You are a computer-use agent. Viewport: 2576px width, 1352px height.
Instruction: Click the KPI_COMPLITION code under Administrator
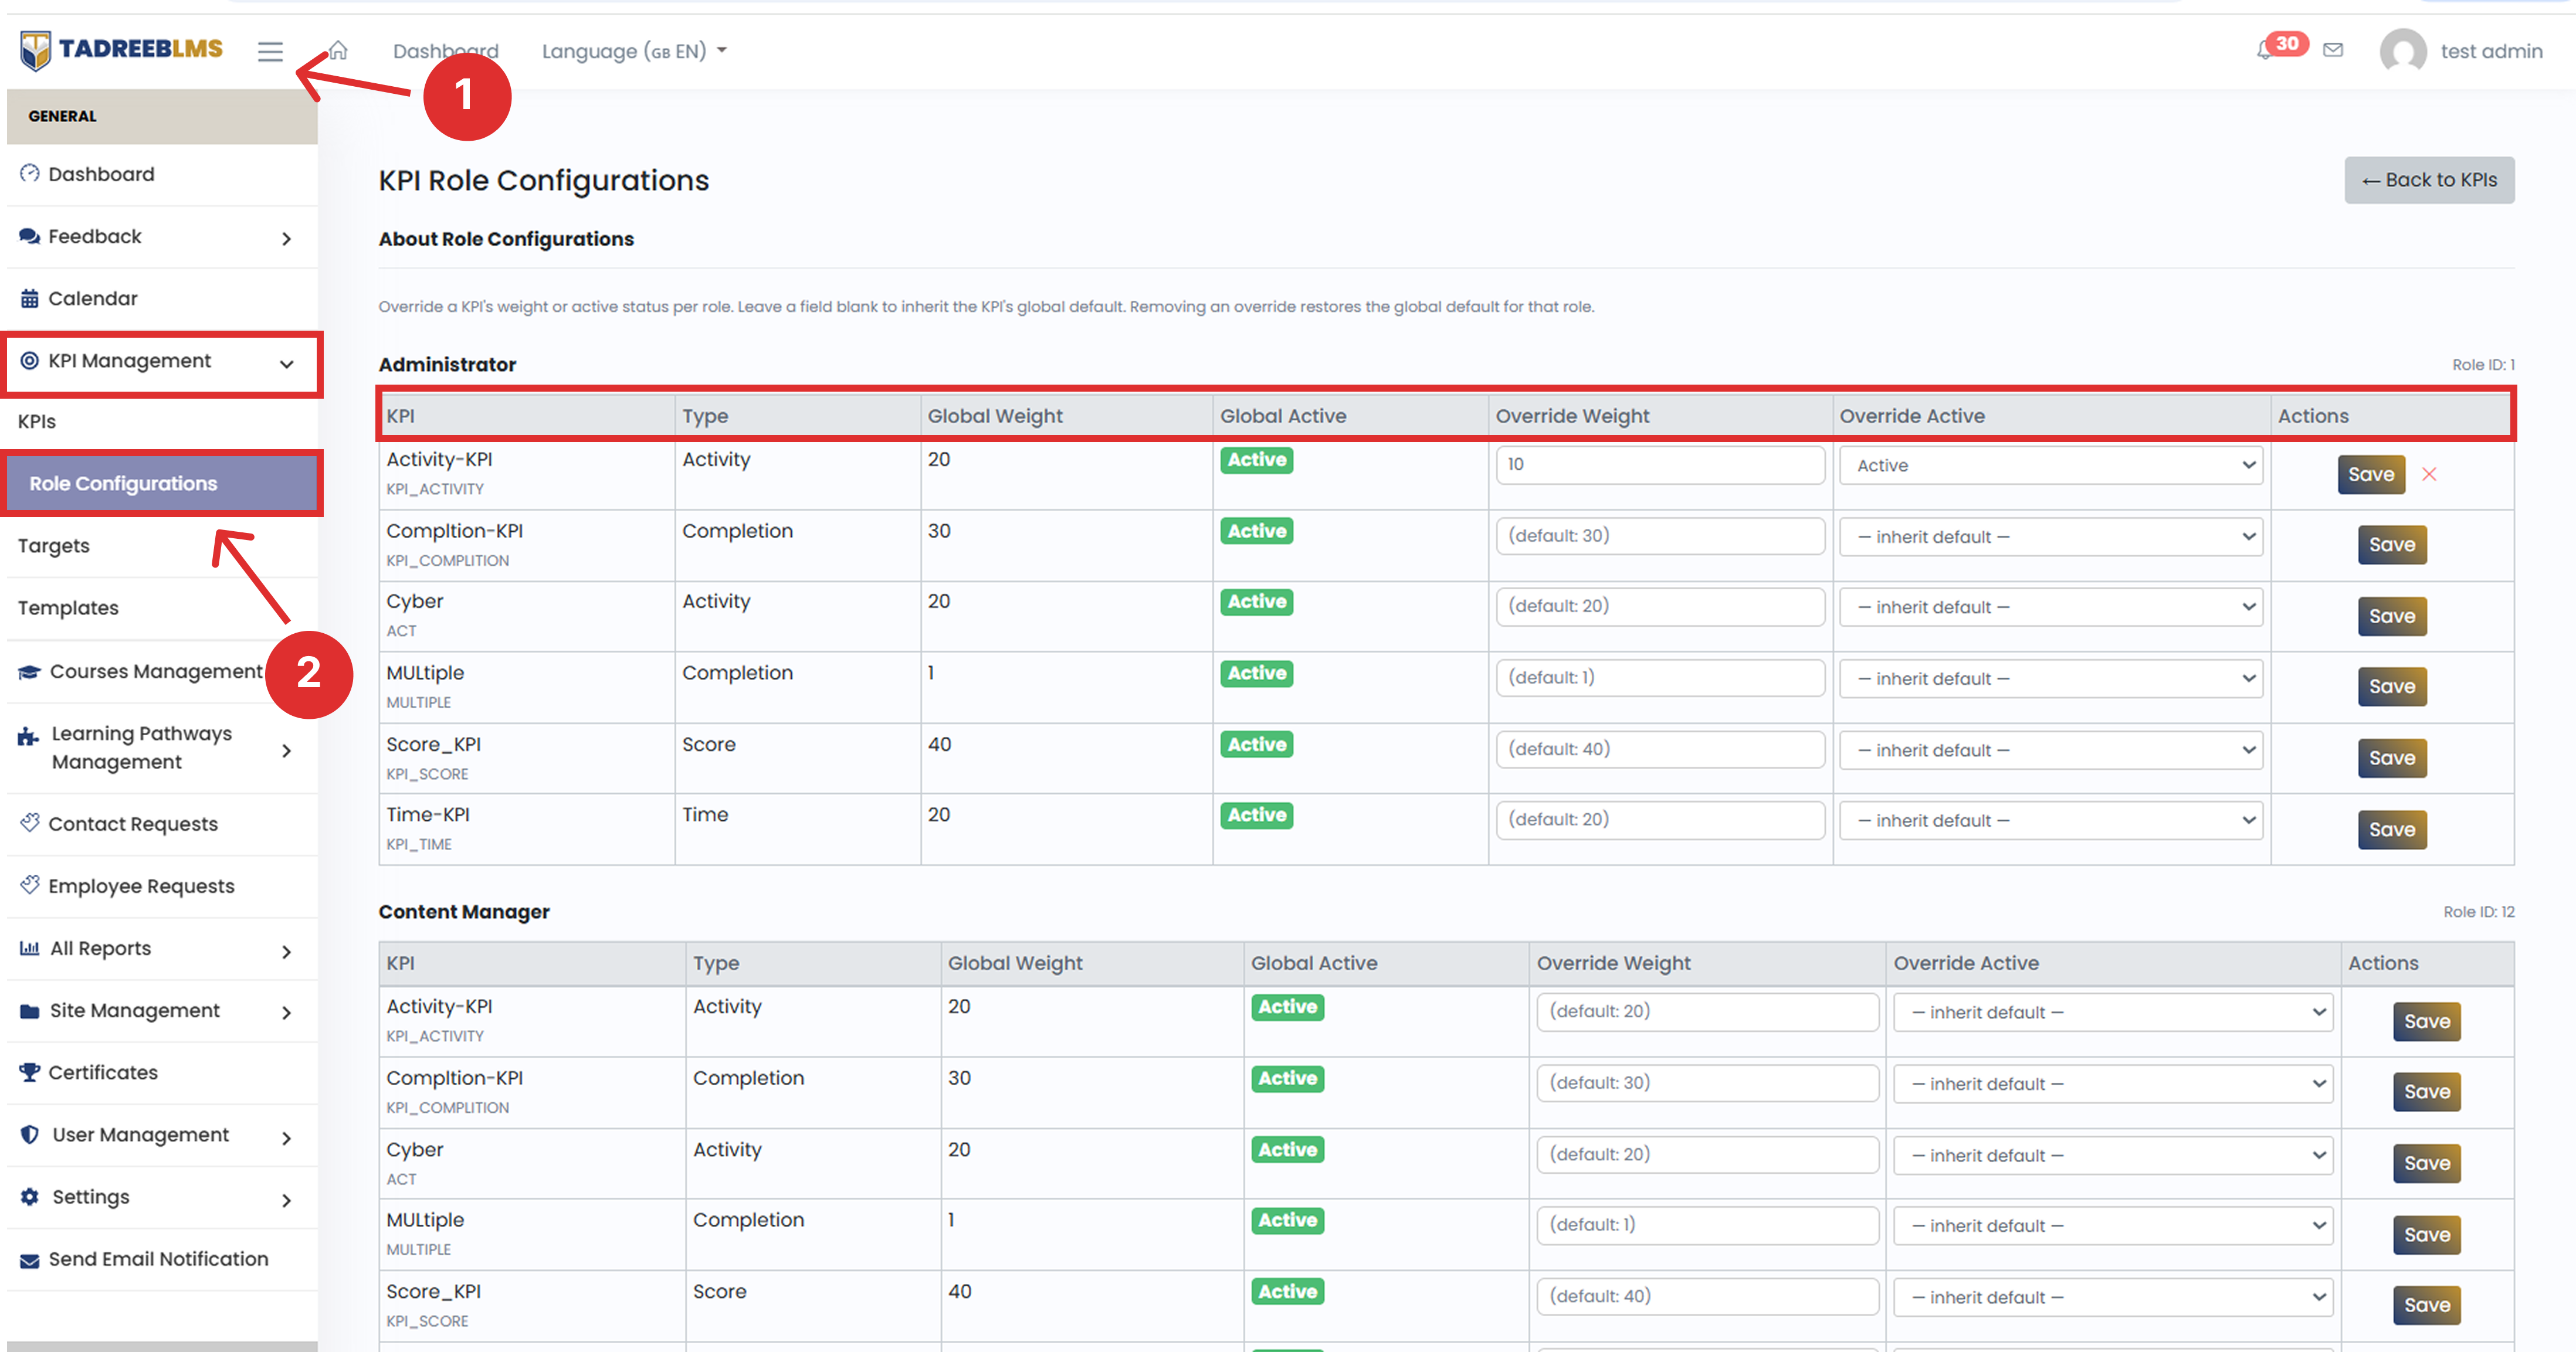(x=448, y=560)
